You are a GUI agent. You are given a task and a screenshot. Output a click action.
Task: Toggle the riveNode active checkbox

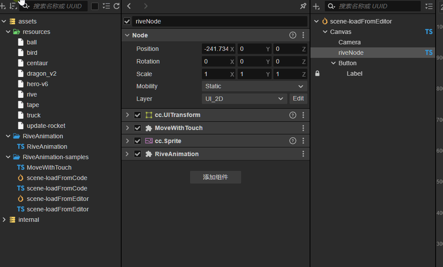(x=126, y=21)
